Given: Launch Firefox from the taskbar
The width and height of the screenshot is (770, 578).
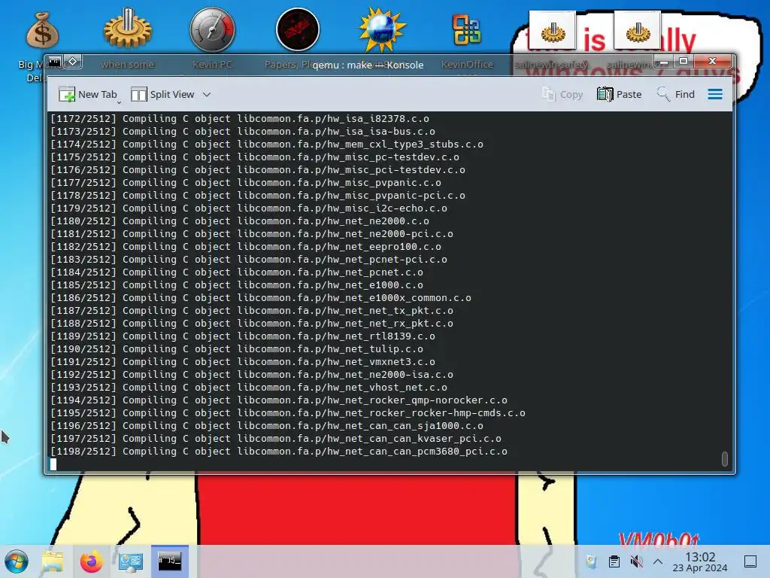Looking at the screenshot, I should (91, 561).
